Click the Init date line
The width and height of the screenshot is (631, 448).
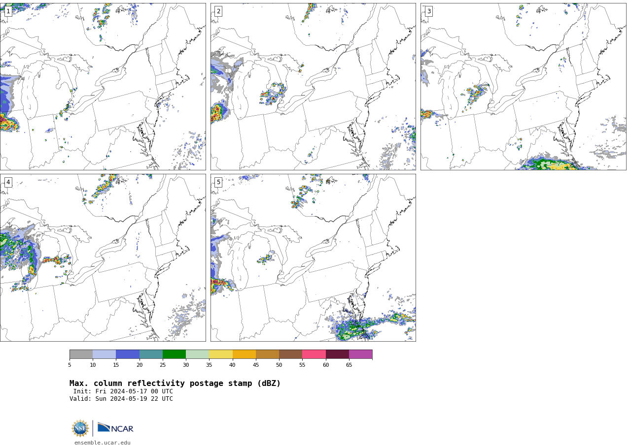123,391
